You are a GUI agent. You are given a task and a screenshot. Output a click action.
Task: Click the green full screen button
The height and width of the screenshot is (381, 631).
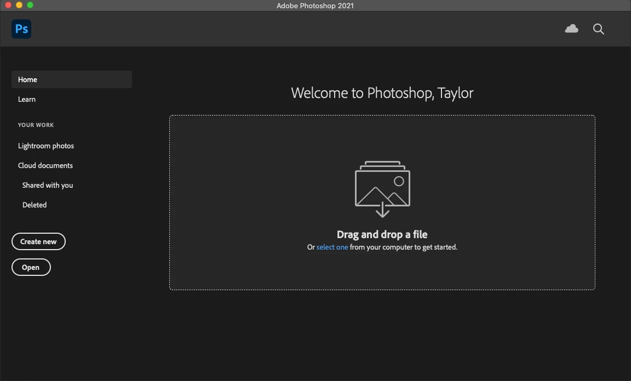(x=30, y=5)
